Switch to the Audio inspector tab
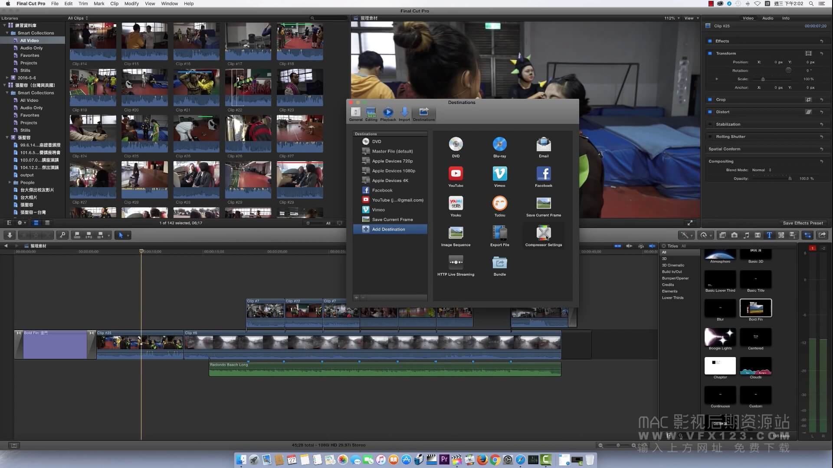 click(767, 18)
